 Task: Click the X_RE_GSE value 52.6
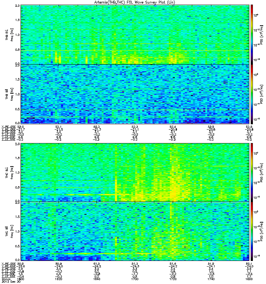point(249,127)
